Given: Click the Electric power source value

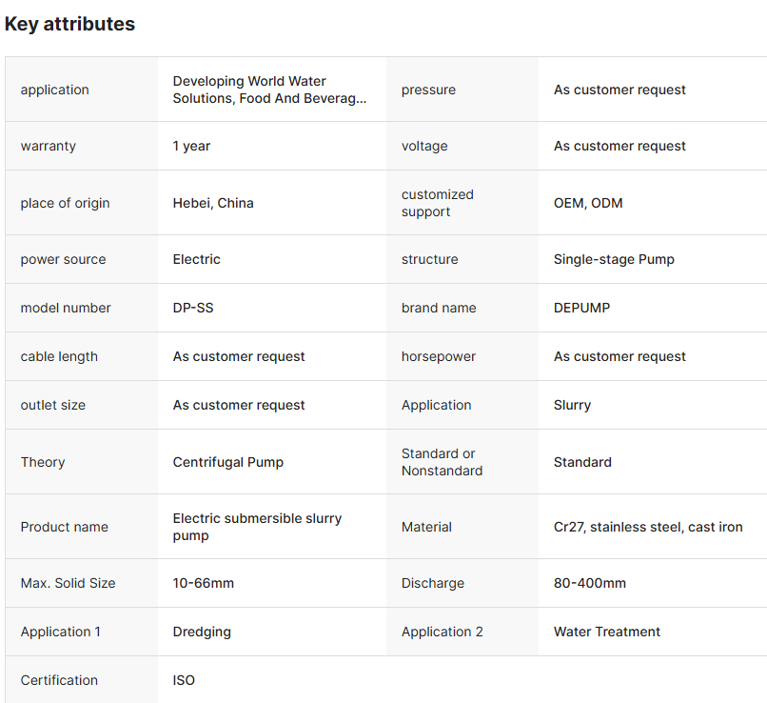Looking at the screenshot, I should 196,259.
